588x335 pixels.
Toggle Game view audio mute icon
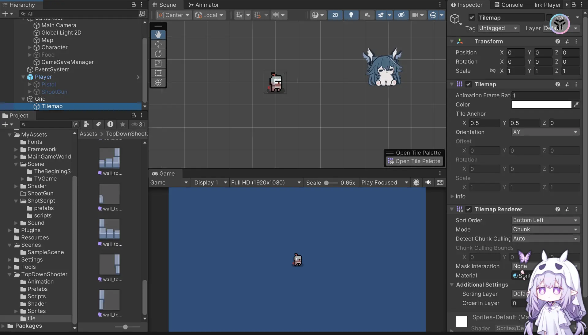tap(428, 183)
